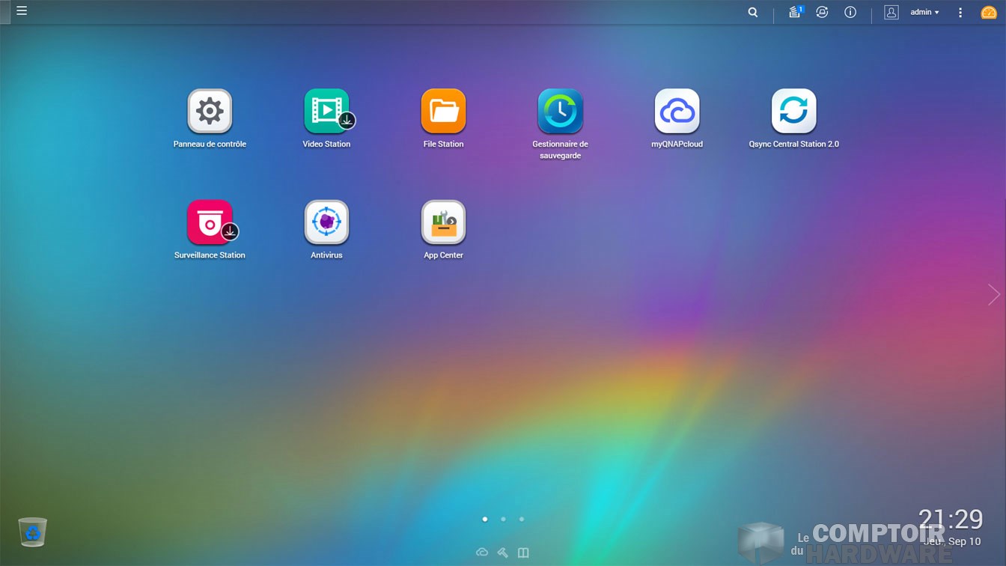Image resolution: width=1006 pixels, height=566 pixels.
Task: Click the search magnifier icon
Action: 753,12
